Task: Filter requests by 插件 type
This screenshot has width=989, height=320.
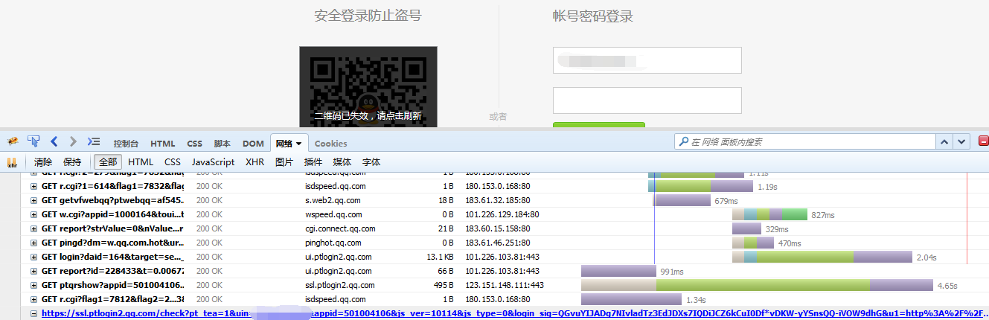Action: pyautogui.click(x=313, y=161)
